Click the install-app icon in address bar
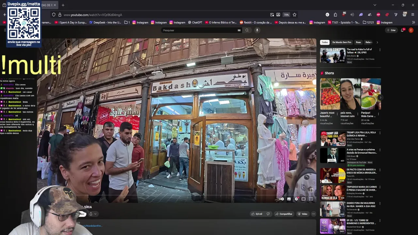Image resolution: width=418 pixels, height=235 pixels. (278, 15)
